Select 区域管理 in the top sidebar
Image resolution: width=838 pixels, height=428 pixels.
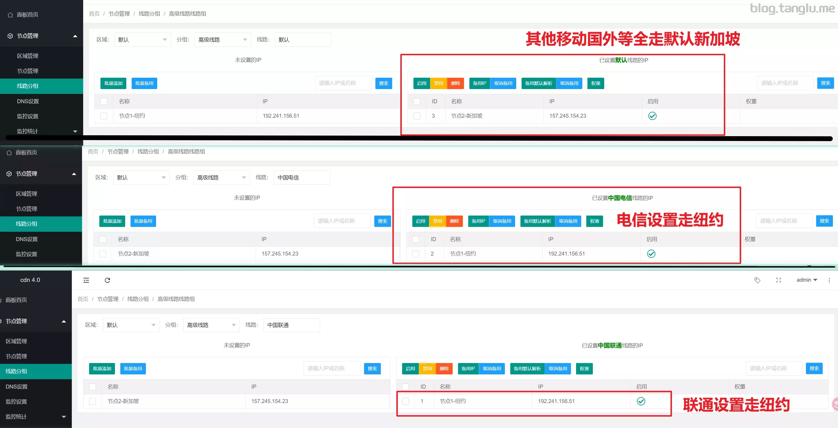28,56
